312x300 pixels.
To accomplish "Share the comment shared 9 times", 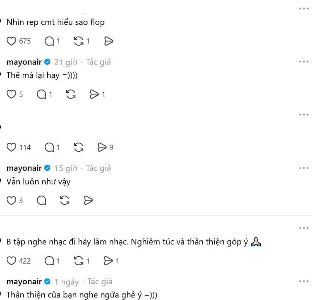I will pos(102,148).
